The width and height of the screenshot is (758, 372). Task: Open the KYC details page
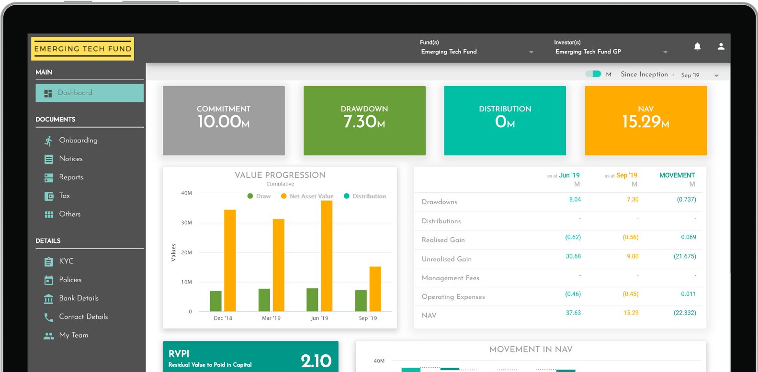[66, 262]
